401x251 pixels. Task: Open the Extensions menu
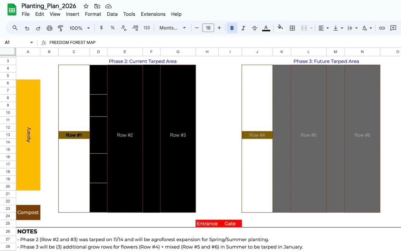click(153, 14)
